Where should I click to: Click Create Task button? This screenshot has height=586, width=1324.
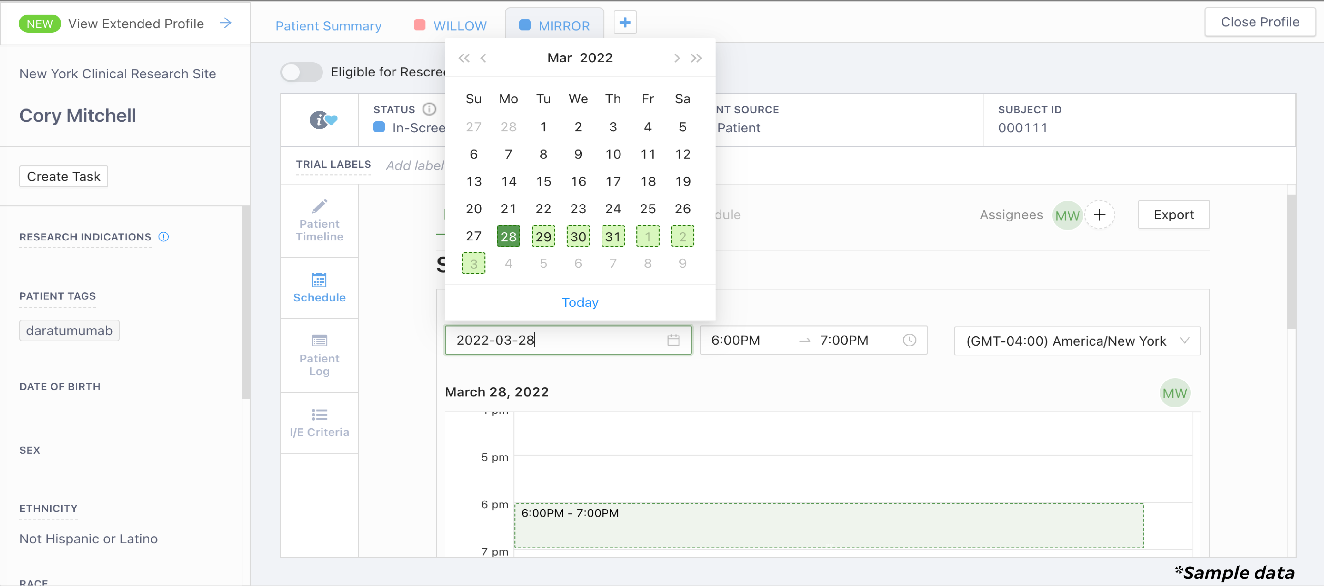[x=64, y=176]
